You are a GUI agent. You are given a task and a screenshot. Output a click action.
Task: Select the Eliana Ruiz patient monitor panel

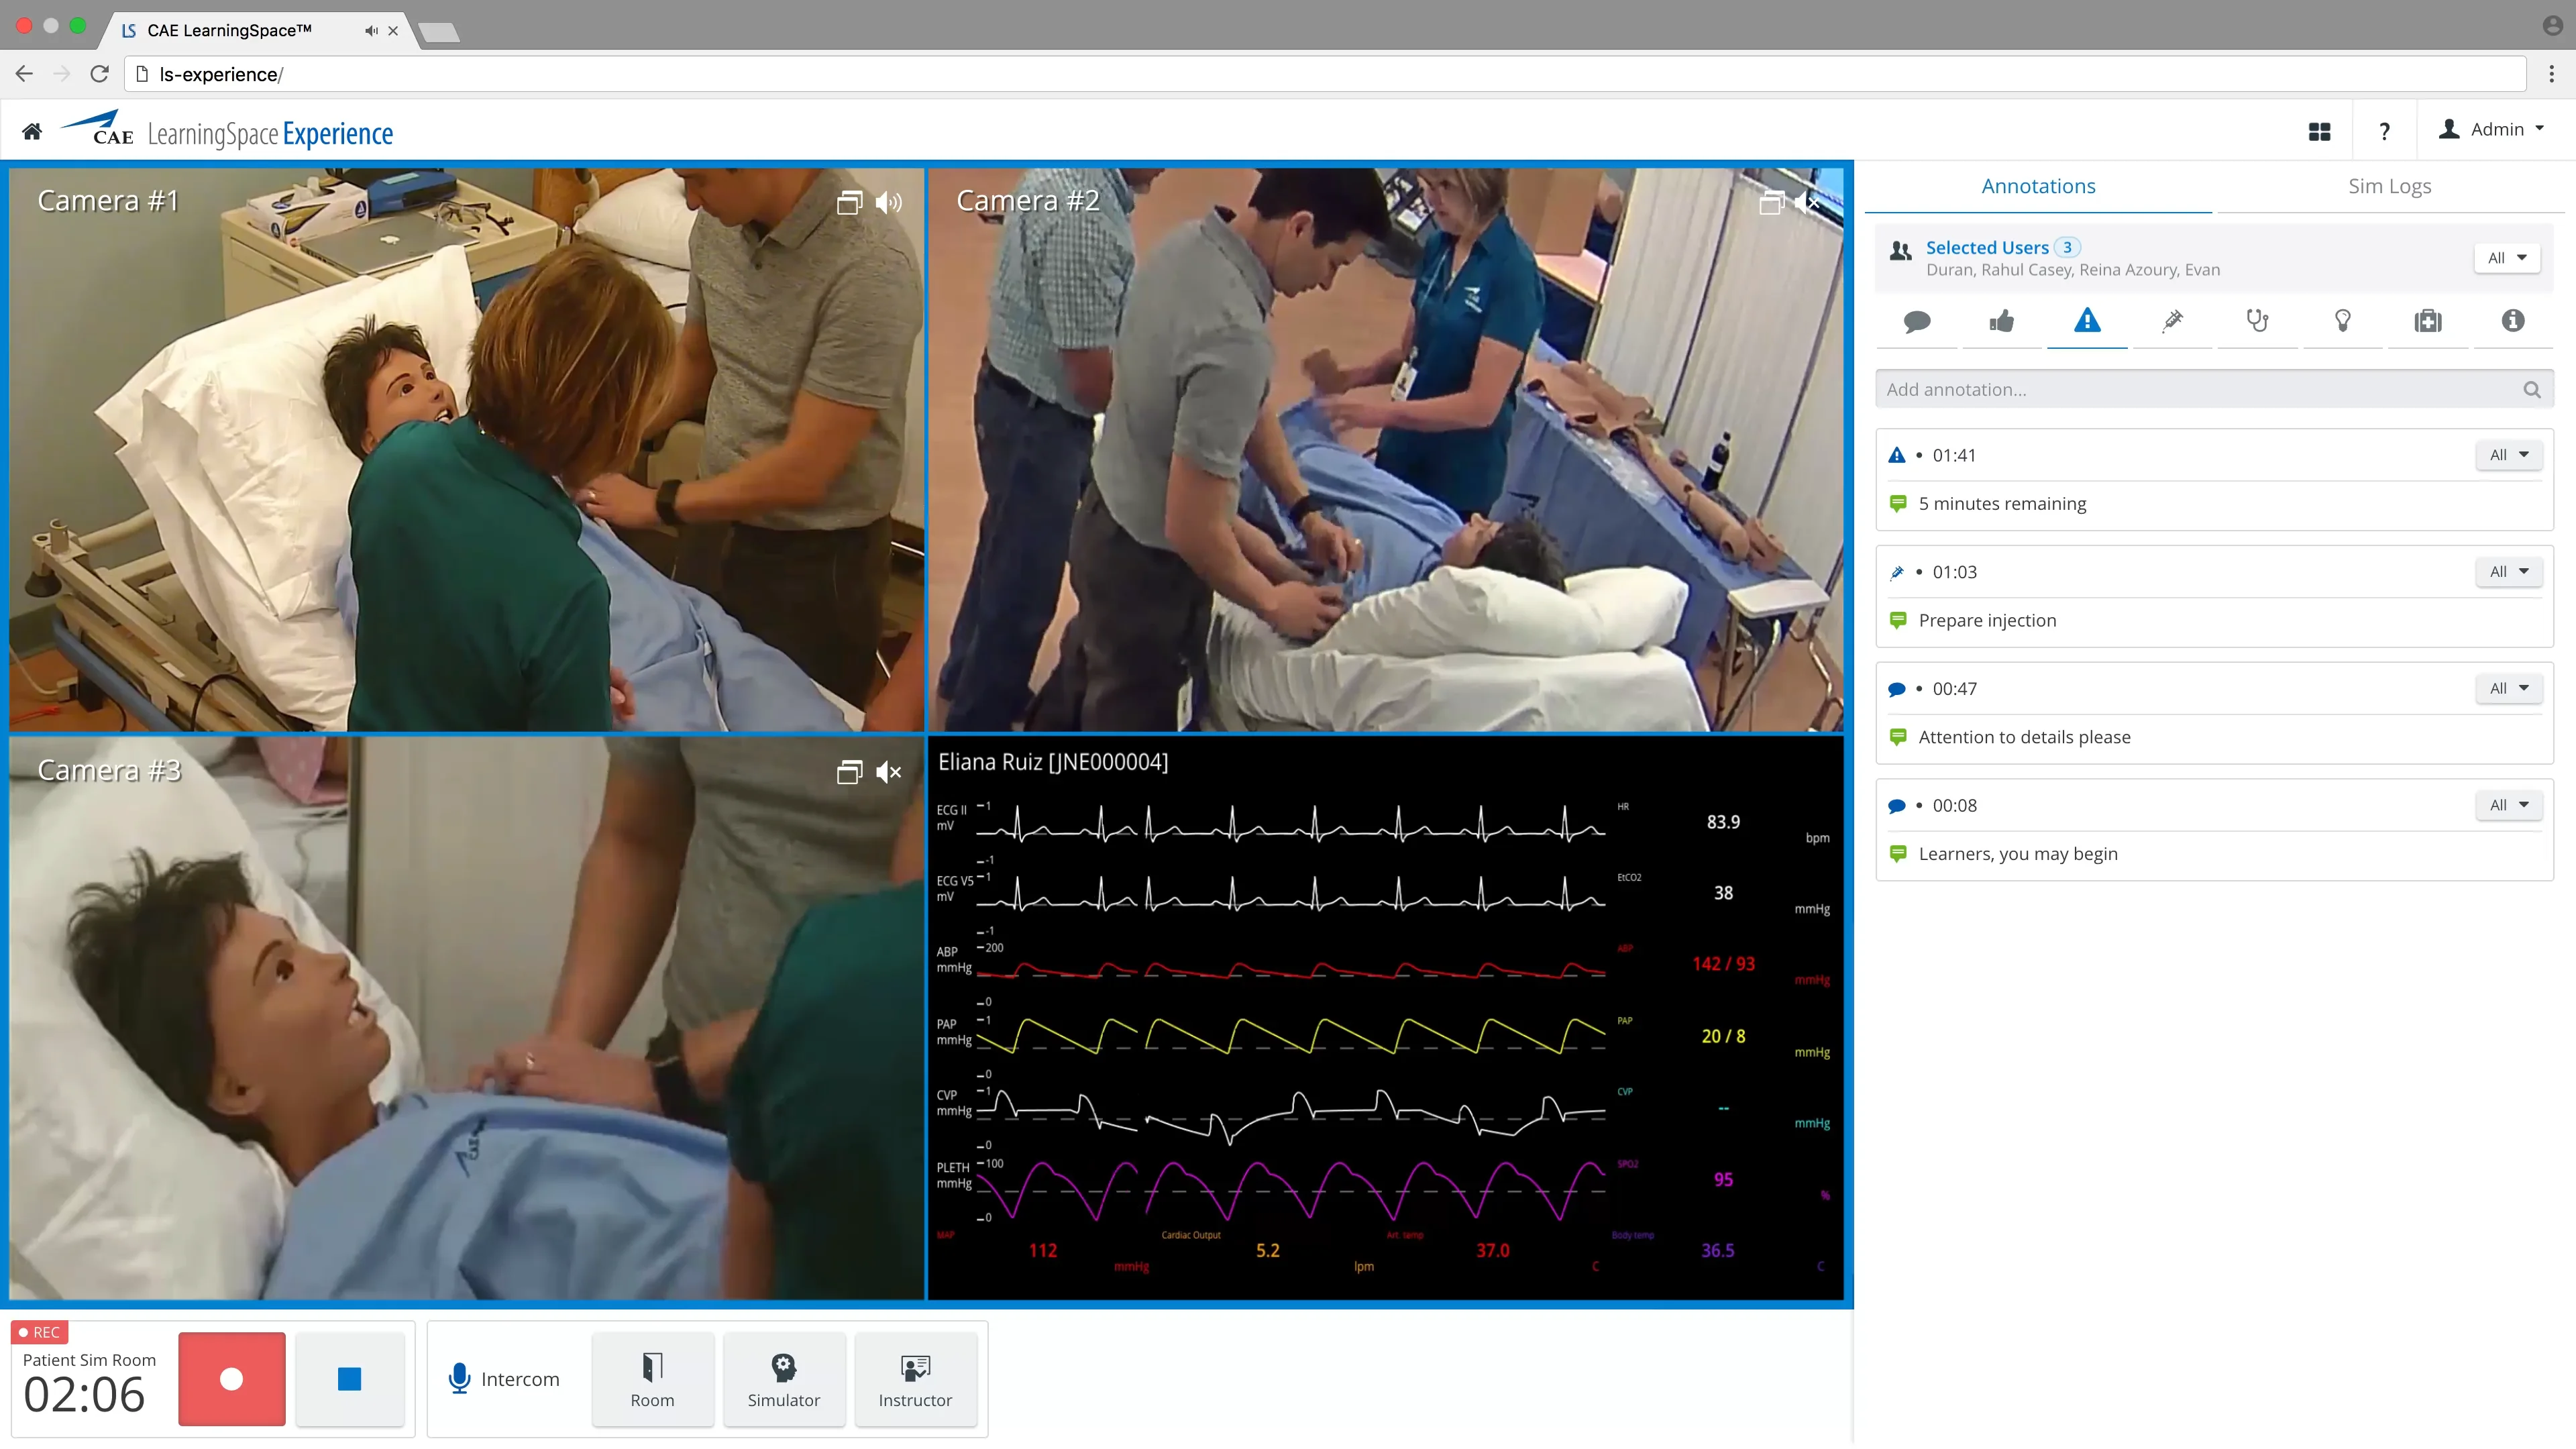(x=1385, y=1019)
